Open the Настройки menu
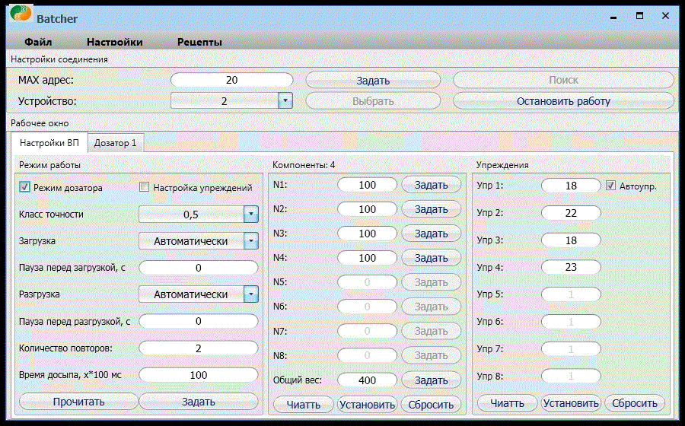Image resolution: width=685 pixels, height=426 pixels. [x=114, y=43]
